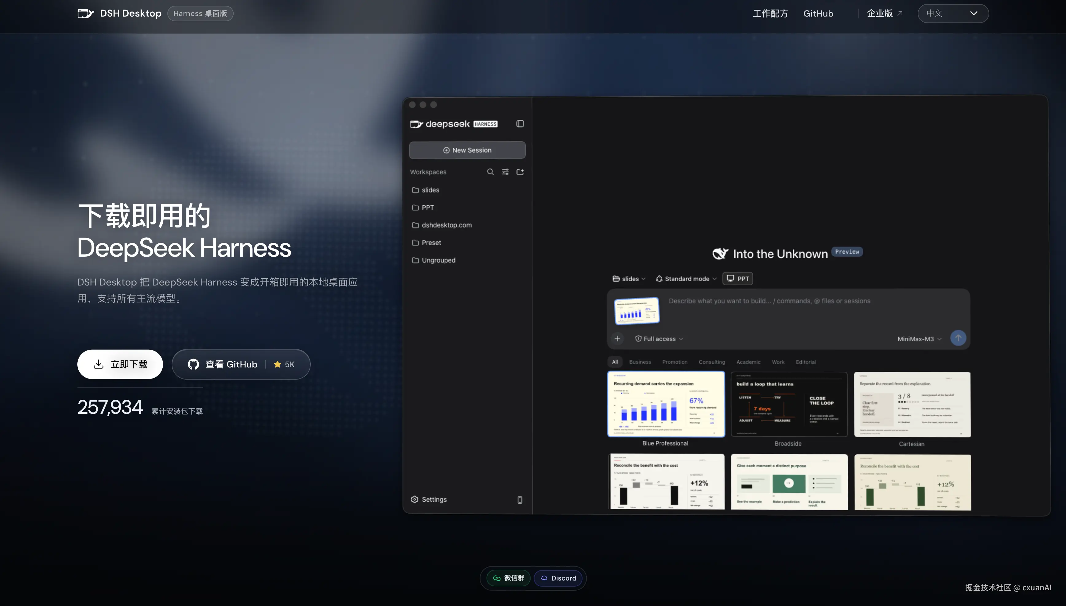Image resolution: width=1066 pixels, height=606 pixels.
Task: Click the slides folder icon in sidebar
Action: pos(415,190)
